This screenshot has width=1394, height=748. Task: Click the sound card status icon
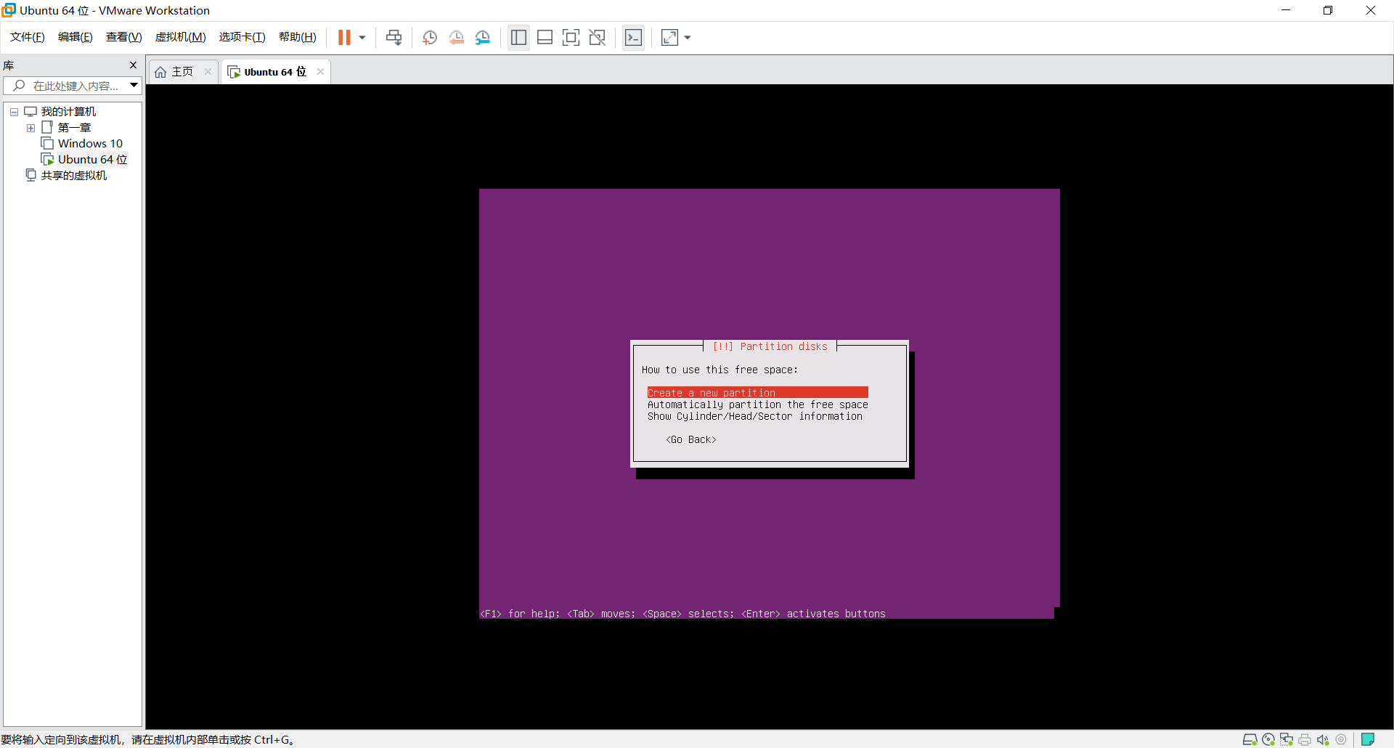point(1323,739)
